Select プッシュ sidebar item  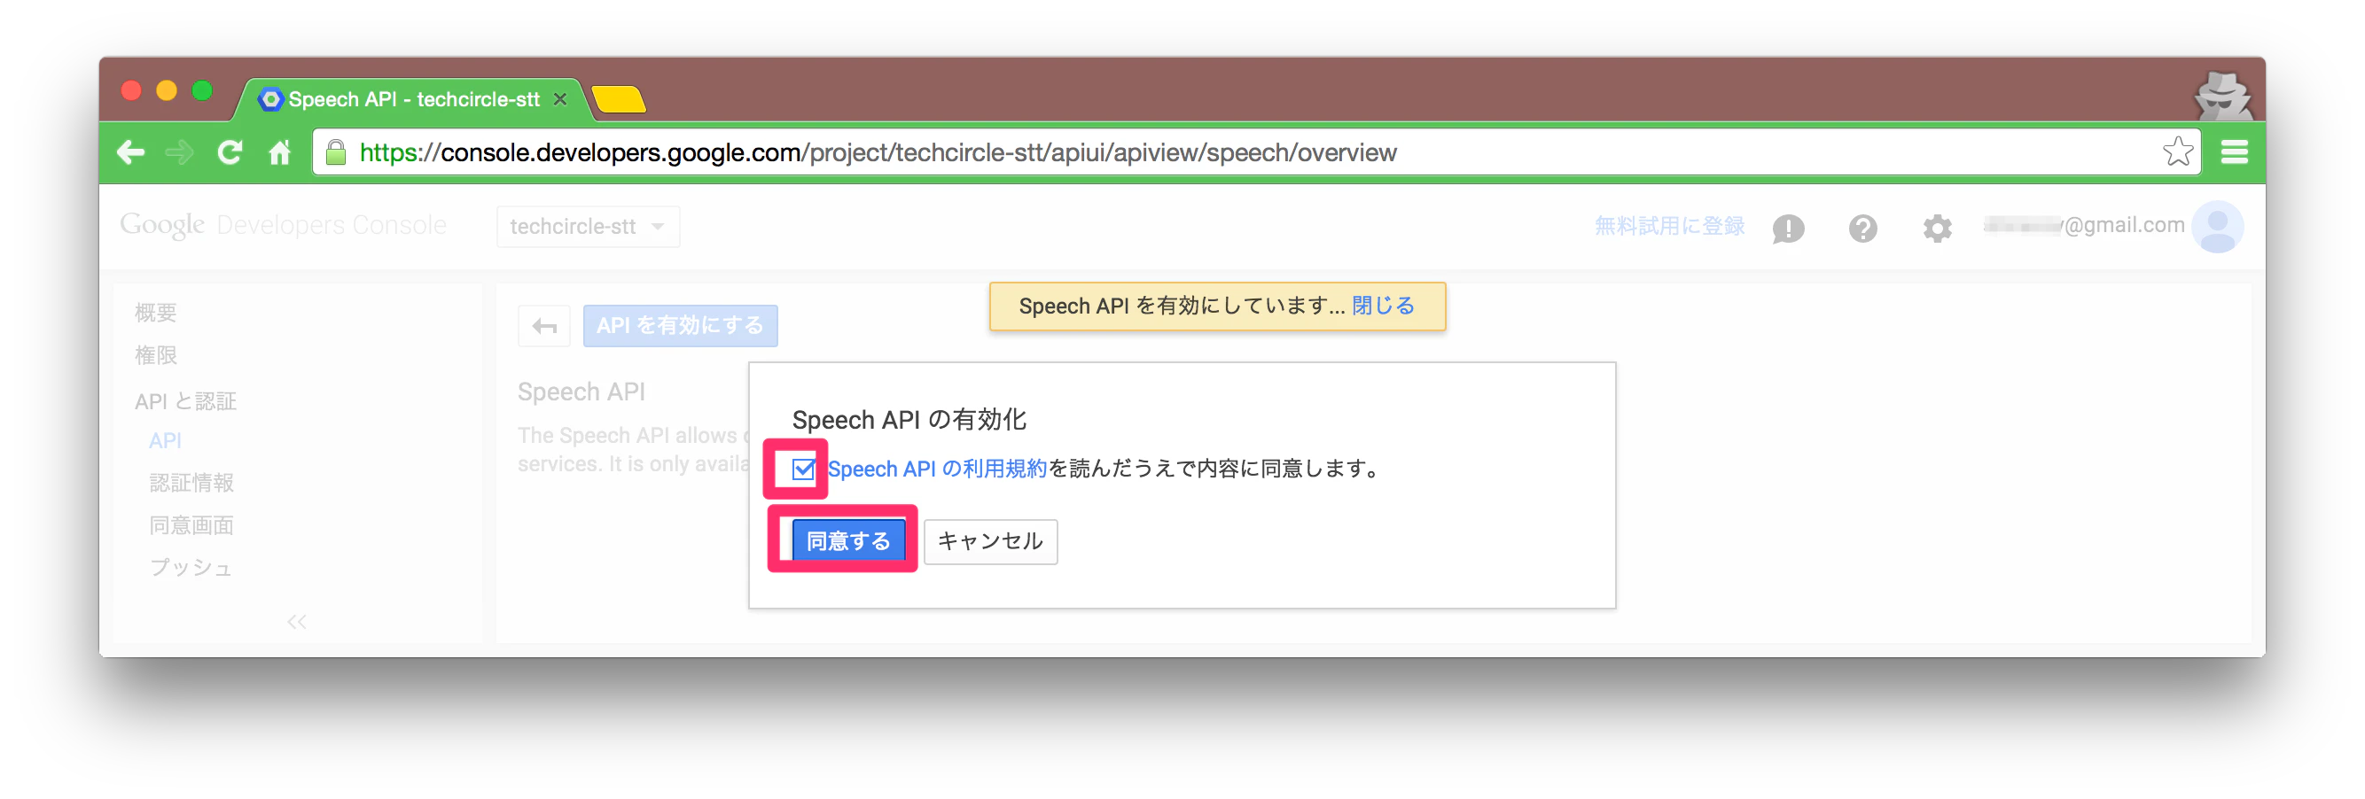pos(191,568)
